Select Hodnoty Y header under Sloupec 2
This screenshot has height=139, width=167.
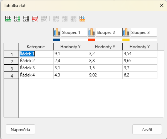pos(105,47)
